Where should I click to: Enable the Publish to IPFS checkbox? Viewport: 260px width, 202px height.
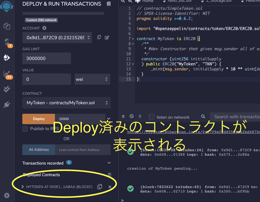coord(25,129)
